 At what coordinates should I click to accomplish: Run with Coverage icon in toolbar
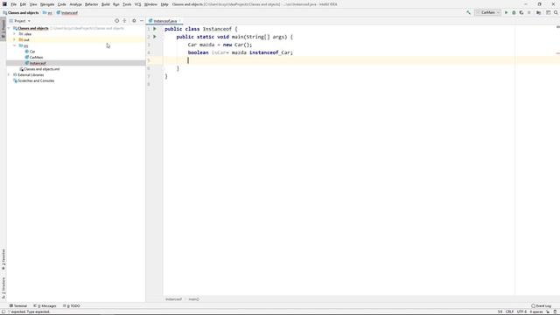point(521,12)
